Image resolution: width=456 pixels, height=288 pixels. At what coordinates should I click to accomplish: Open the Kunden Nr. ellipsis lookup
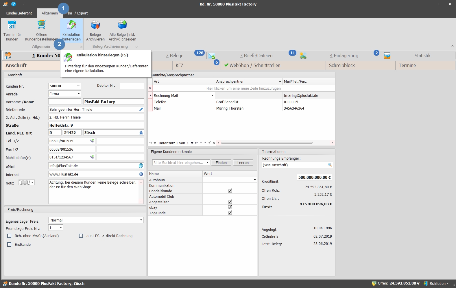coord(78,86)
